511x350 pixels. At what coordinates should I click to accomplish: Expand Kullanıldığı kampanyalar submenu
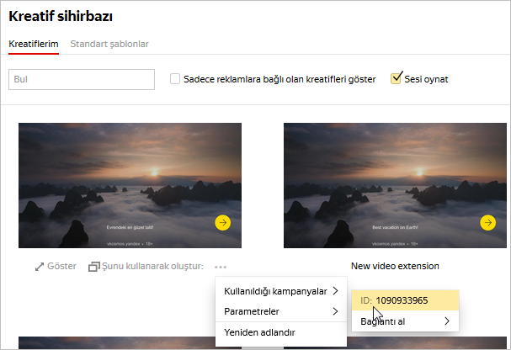click(281, 291)
